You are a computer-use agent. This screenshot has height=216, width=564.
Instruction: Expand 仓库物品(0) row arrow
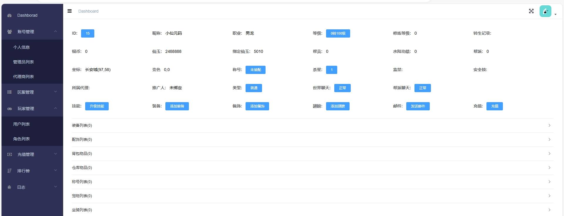tap(549, 168)
